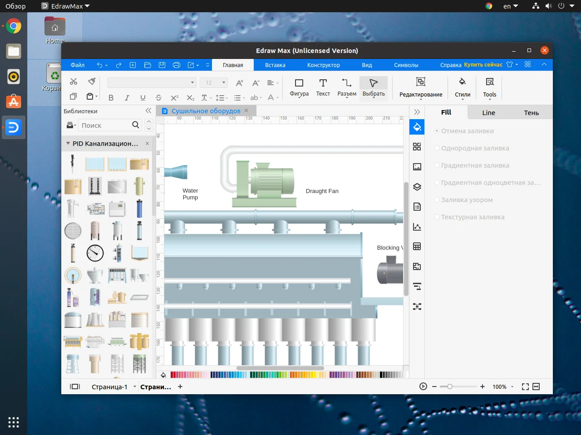Switch to the Вставка ribbon tab
The image size is (581, 435).
[275, 65]
